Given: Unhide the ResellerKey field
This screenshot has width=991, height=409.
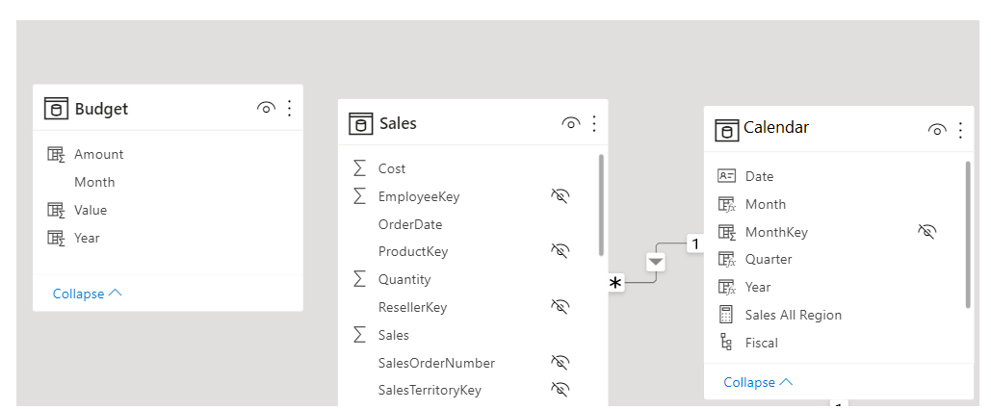Looking at the screenshot, I should pyautogui.click(x=560, y=307).
